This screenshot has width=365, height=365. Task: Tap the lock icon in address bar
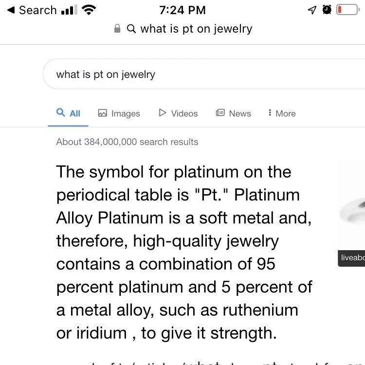click(117, 29)
